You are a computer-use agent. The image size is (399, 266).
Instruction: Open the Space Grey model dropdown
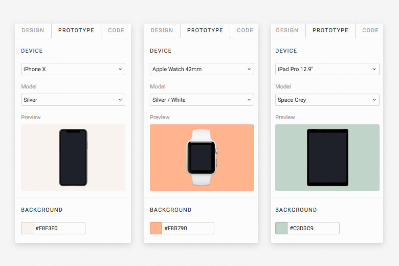[327, 100]
